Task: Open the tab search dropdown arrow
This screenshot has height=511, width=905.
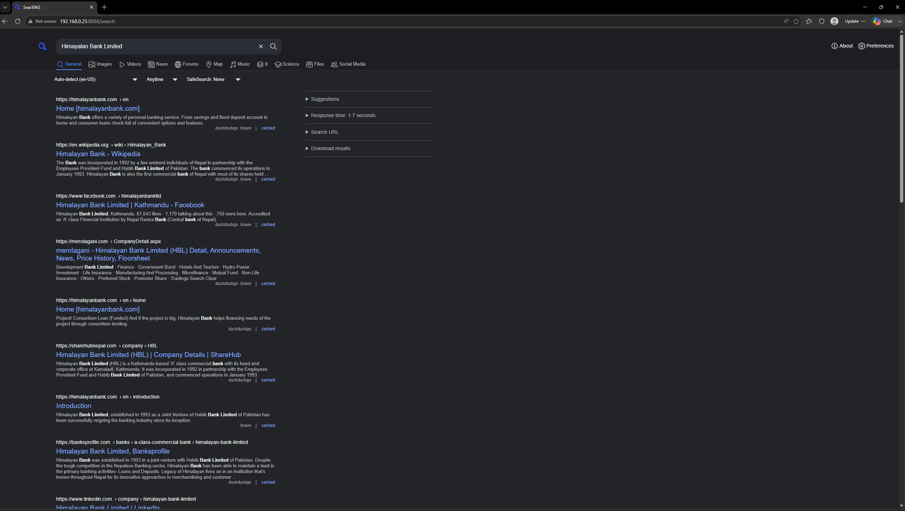Action: [5, 7]
